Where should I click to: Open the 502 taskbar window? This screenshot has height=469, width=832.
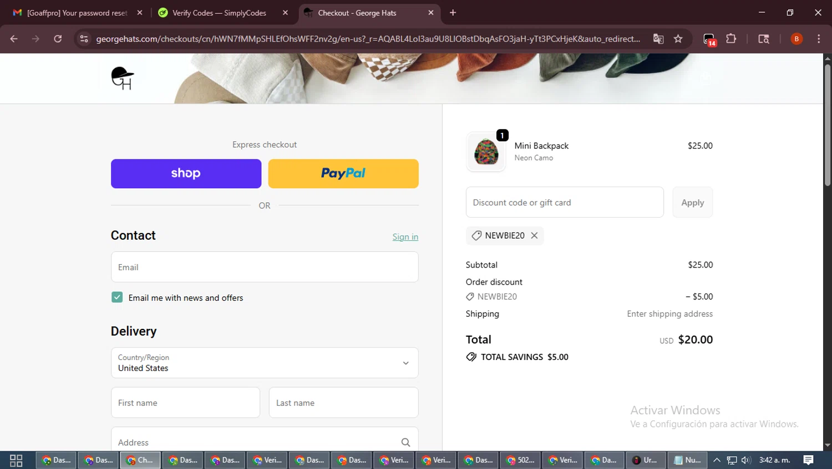pyautogui.click(x=521, y=460)
